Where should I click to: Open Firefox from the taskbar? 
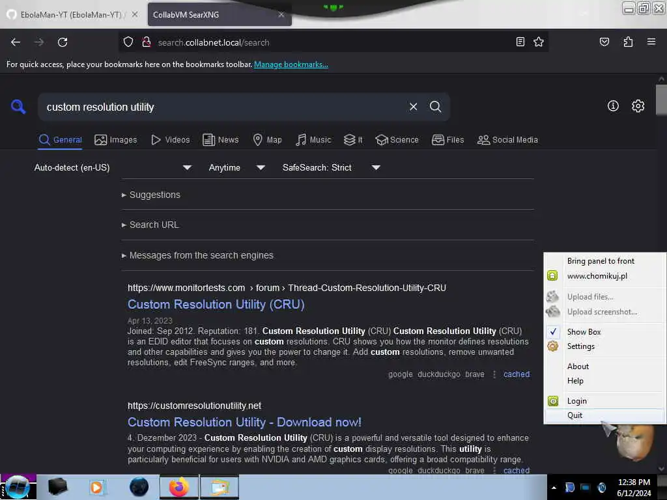click(x=179, y=487)
